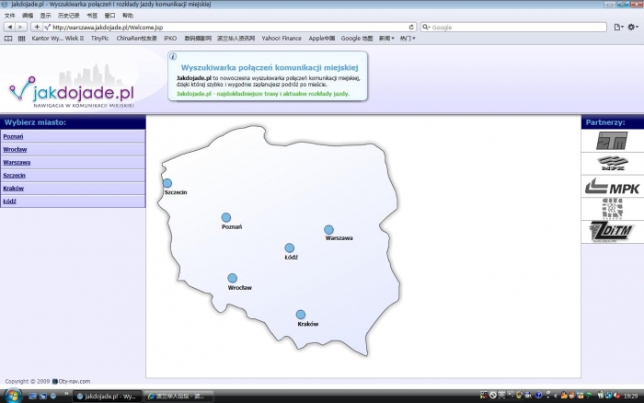Click the Kraków label on the map

coord(308,324)
